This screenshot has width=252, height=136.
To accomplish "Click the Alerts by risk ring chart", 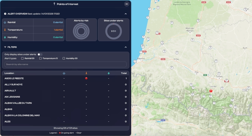I will pos(81,31).
